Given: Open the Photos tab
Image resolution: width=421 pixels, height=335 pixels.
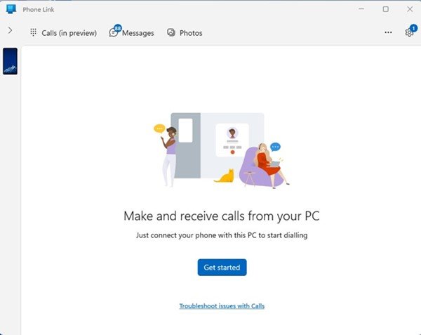Looking at the screenshot, I should click(x=185, y=33).
